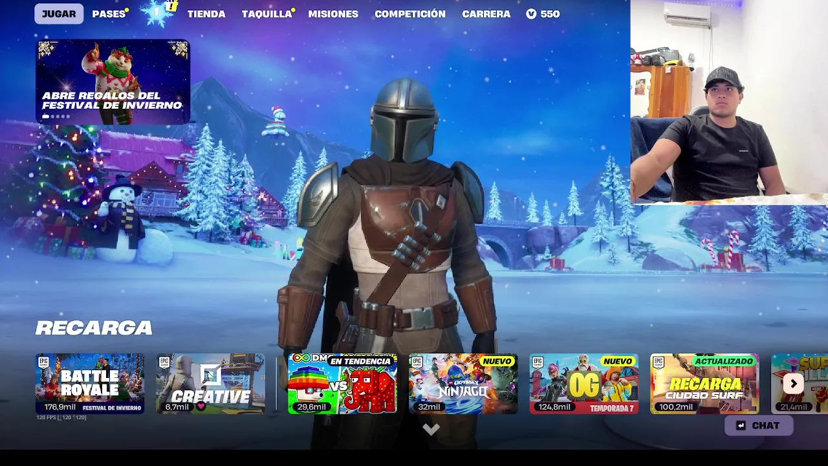Click the Epic Games badge on OG tile
The height and width of the screenshot is (466, 828).
[x=538, y=362]
